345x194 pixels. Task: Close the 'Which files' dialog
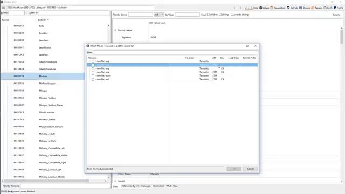(256, 46)
